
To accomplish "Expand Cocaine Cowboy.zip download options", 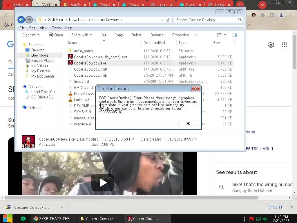I will 61,207.
